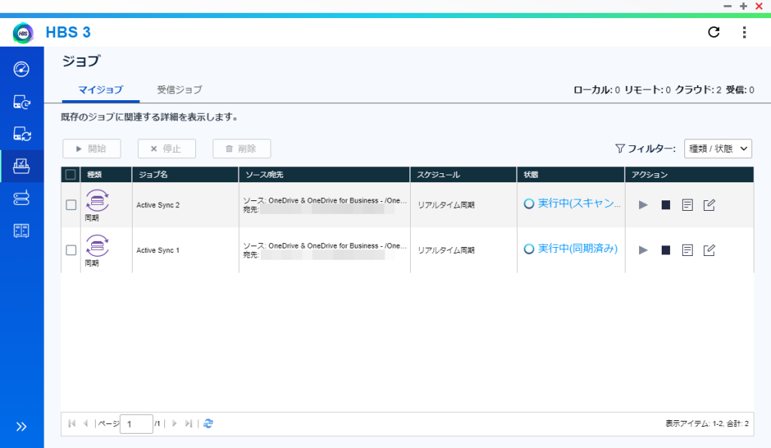
Task: Stop the Active Sync 2 job with square icon
Action: coord(665,205)
